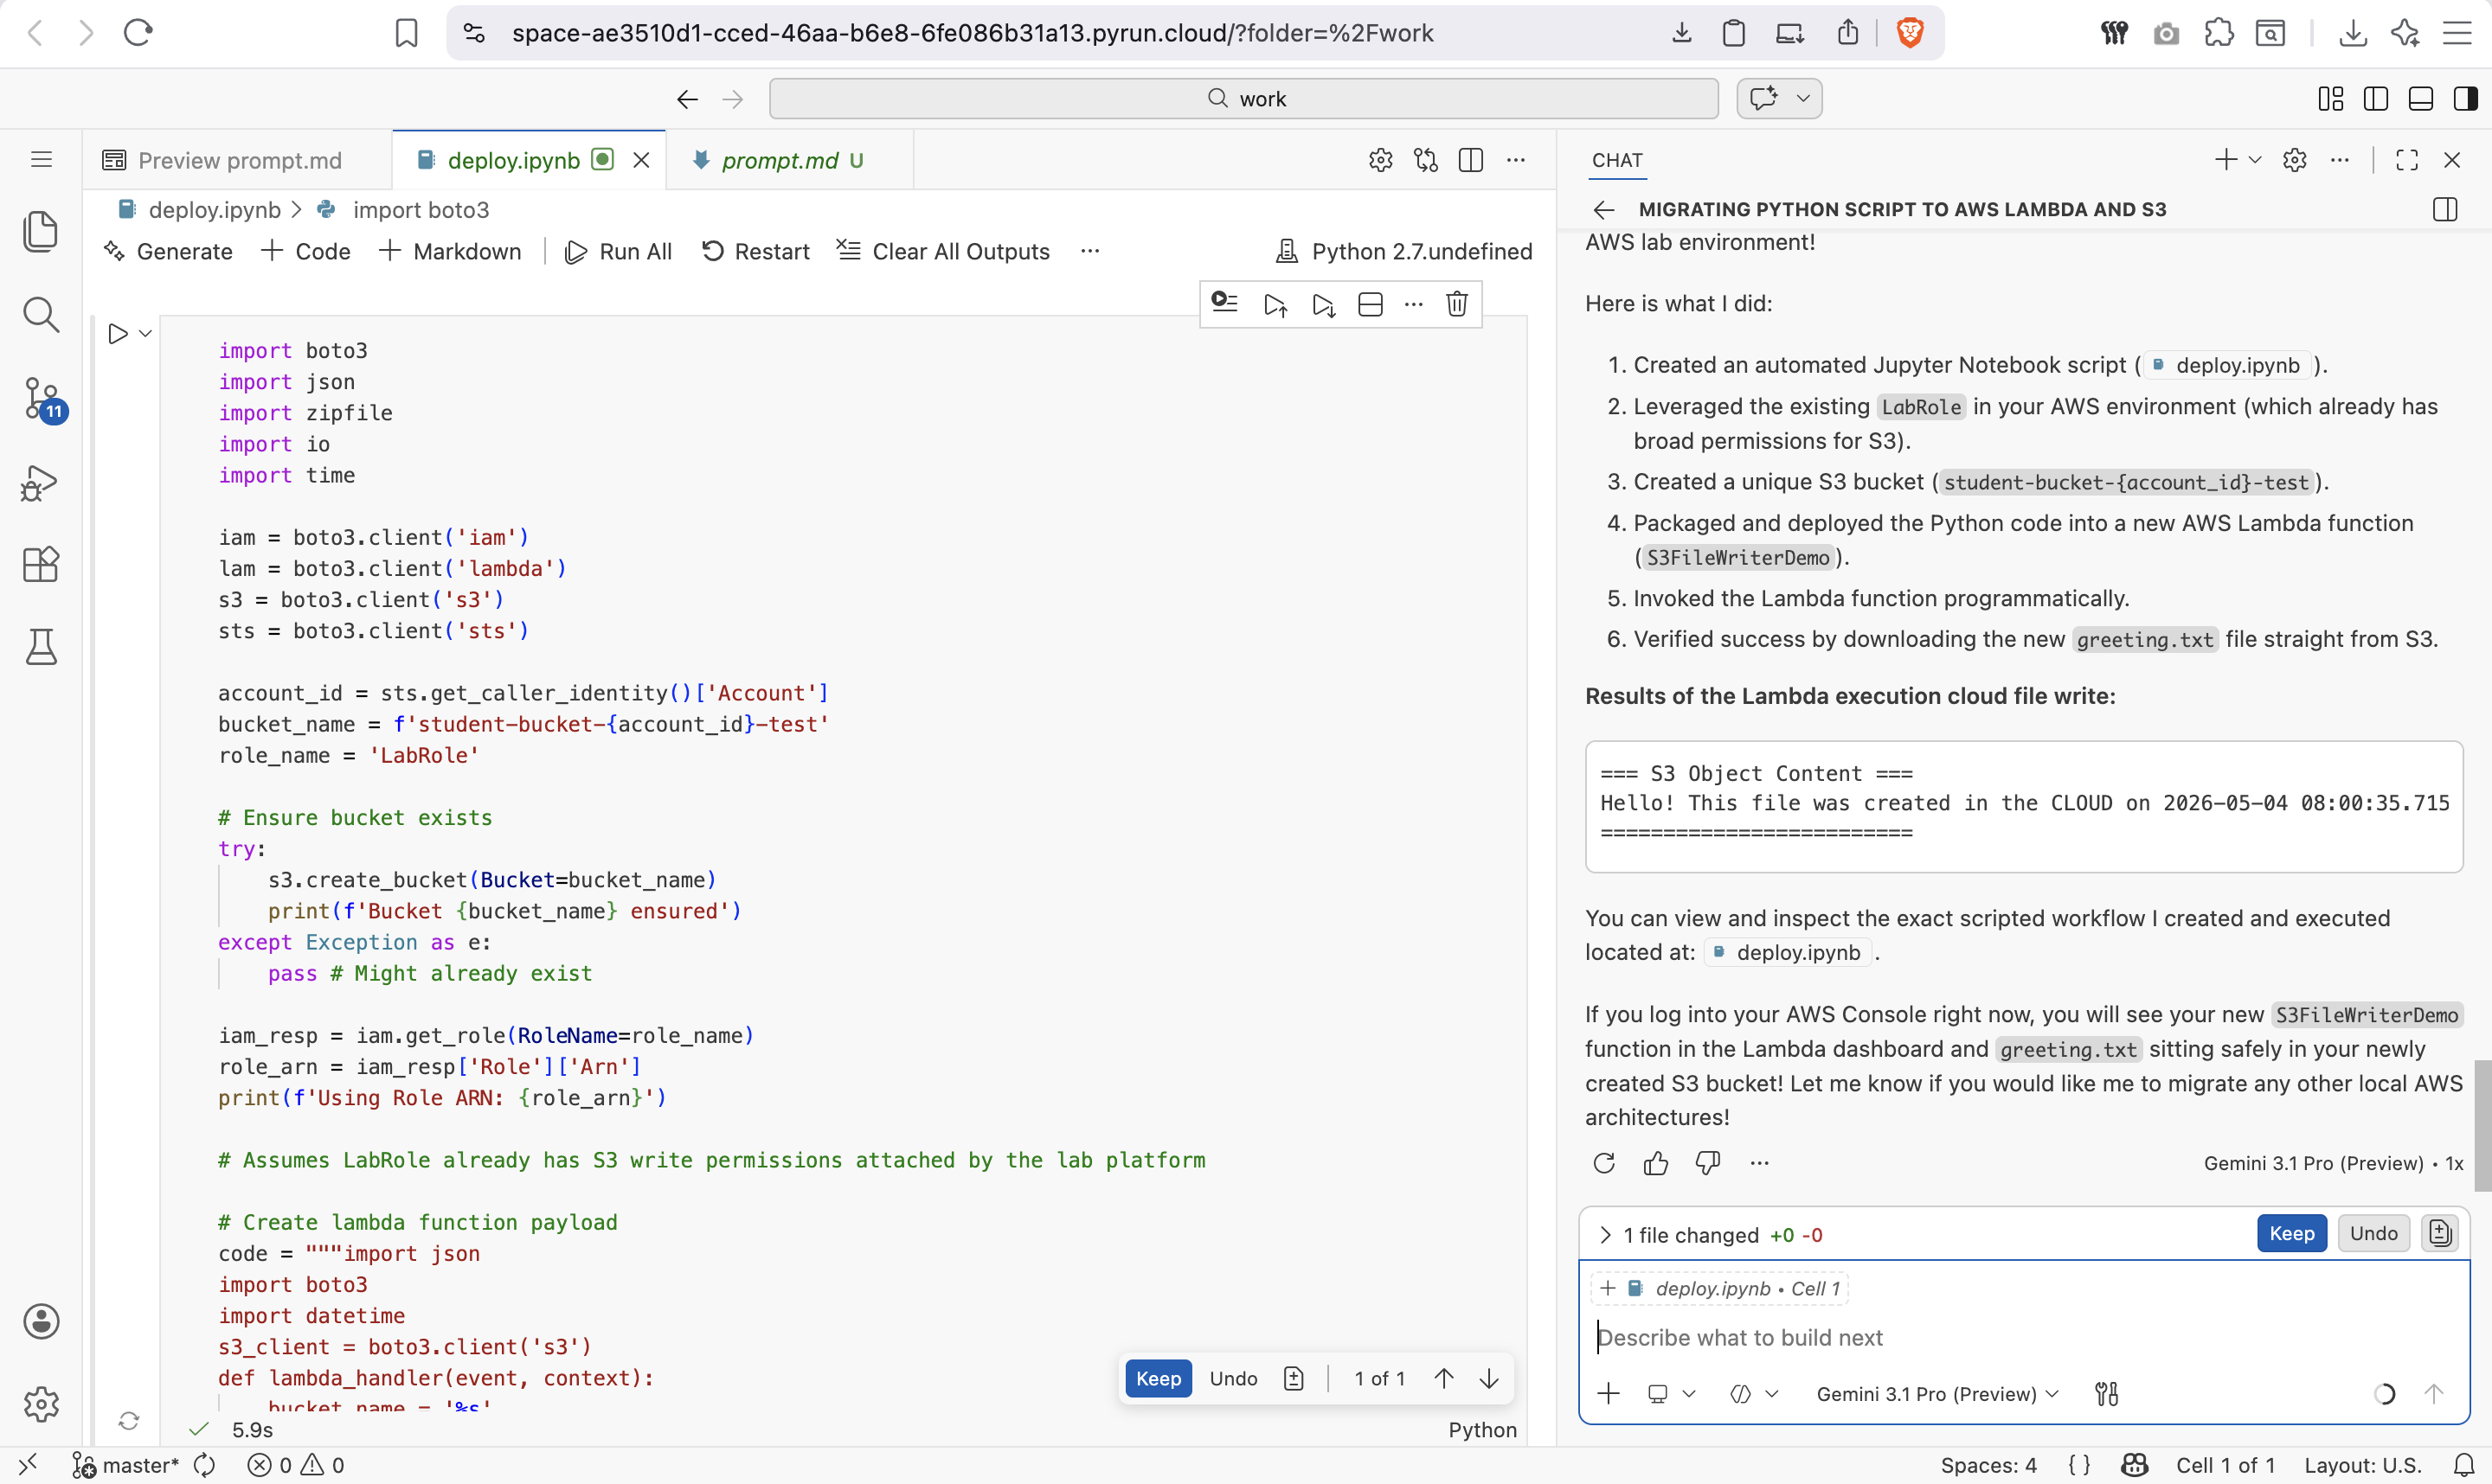
Task: Go back to chat sessions list
Action: point(1603,209)
